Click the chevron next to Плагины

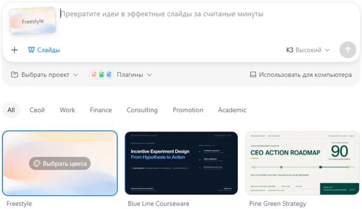150,75
